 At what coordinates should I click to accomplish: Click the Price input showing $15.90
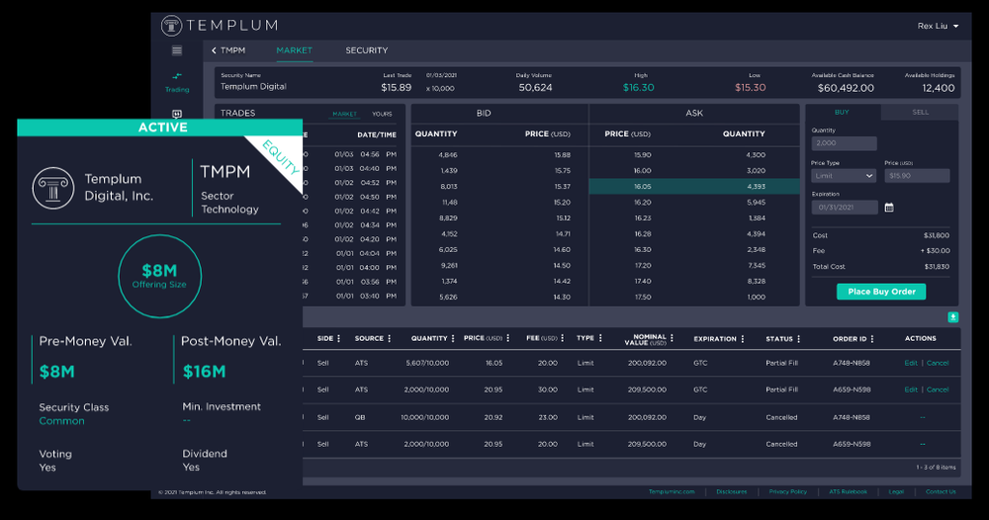[x=917, y=176]
